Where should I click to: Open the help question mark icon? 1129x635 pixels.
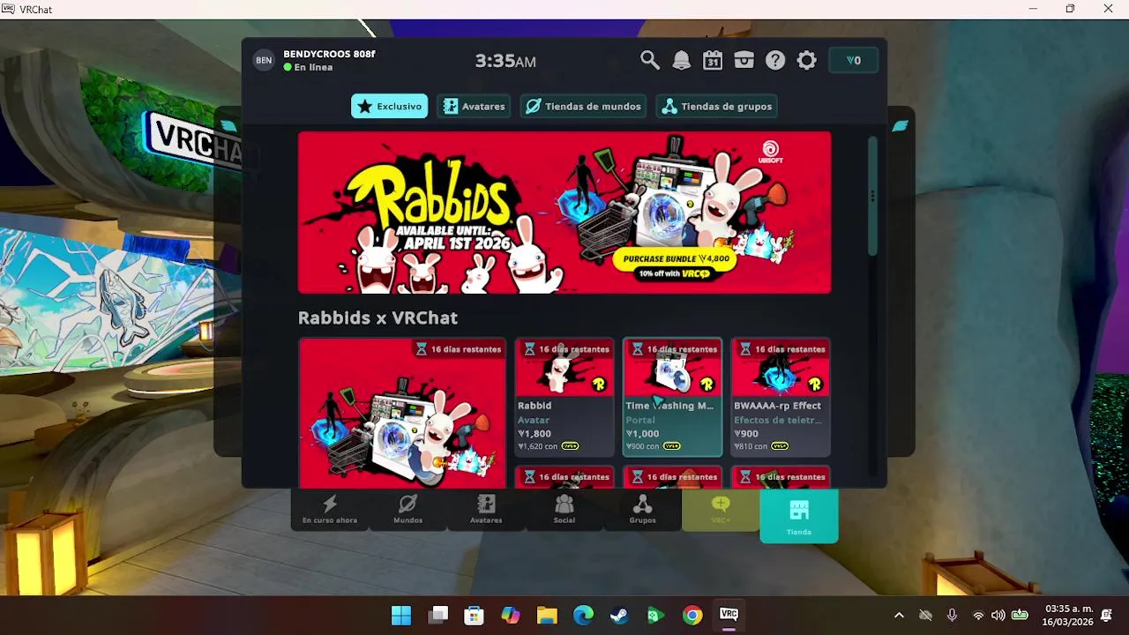(775, 60)
